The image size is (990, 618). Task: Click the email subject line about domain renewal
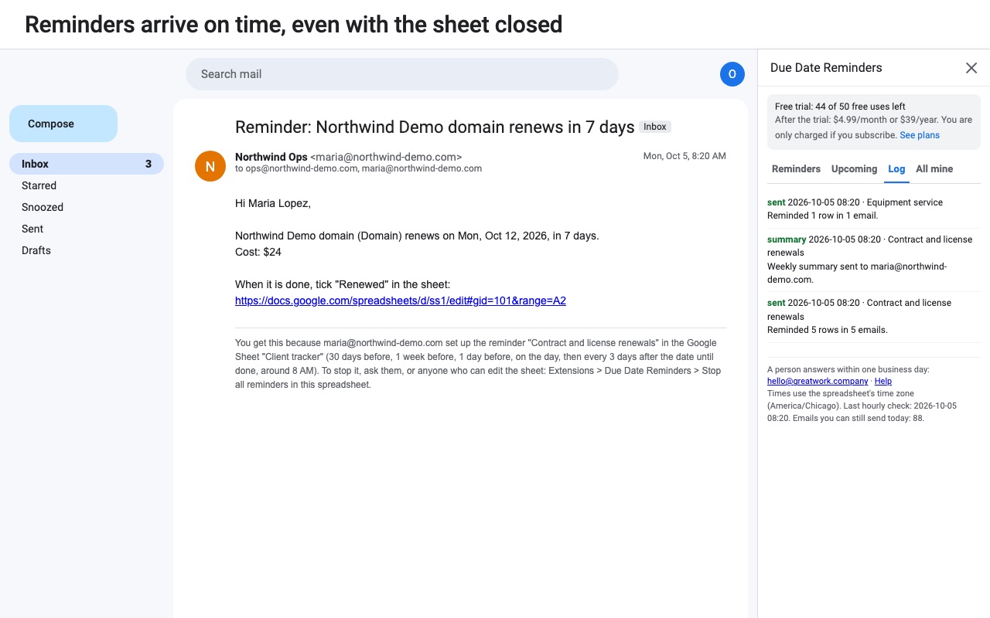click(435, 127)
